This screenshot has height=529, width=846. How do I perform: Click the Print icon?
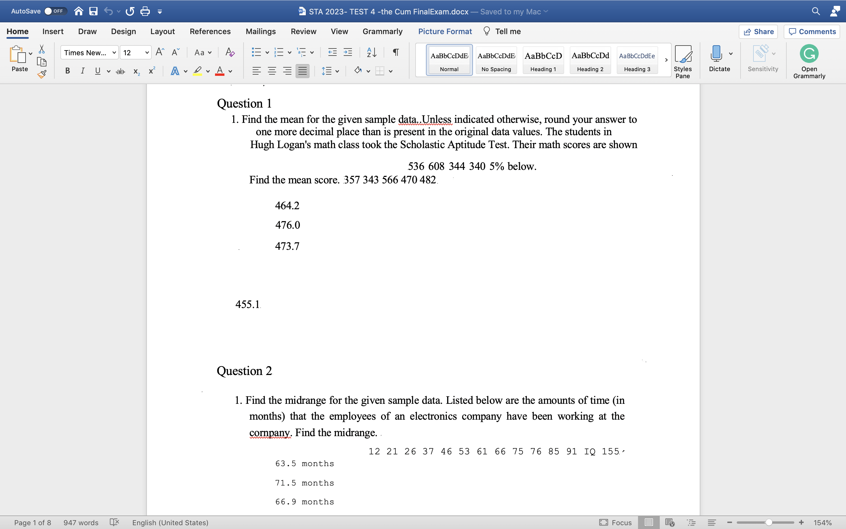coord(145,11)
